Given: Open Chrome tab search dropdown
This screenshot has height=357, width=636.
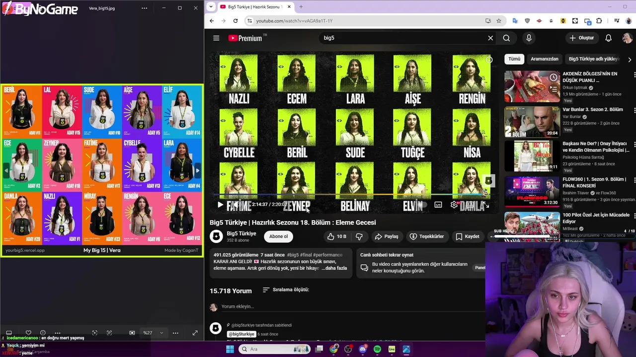Looking at the screenshot, I should (x=211, y=7).
